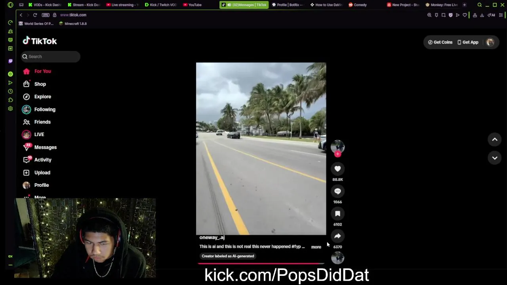Image resolution: width=507 pixels, height=285 pixels.
Task: Open the browser easy setup menu
Action: tap(501, 15)
